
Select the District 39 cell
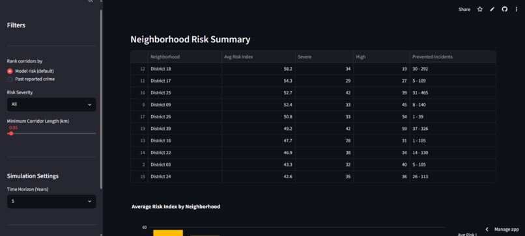point(185,129)
